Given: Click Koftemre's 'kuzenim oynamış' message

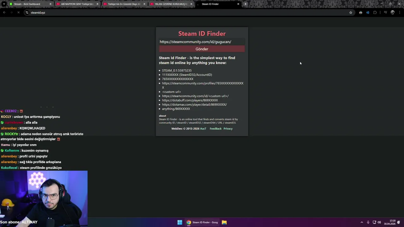Looking at the screenshot, I should pos(25,151).
